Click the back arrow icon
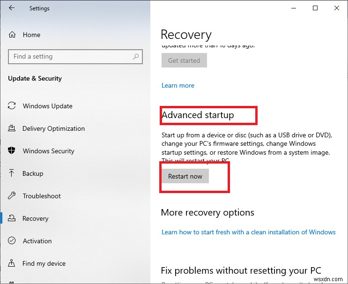 12,8
